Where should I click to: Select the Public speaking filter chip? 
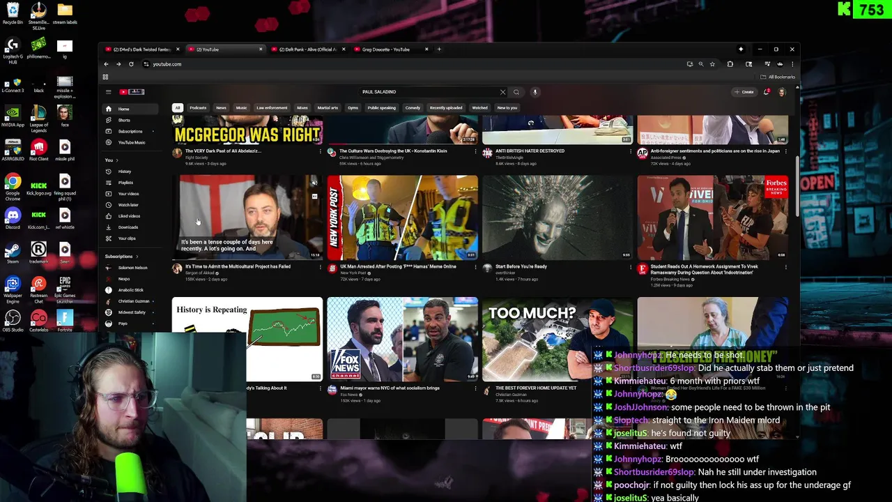[381, 108]
